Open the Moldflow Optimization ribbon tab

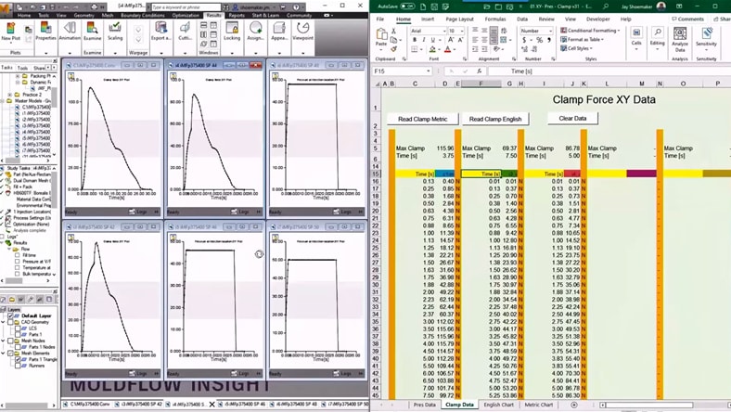pos(186,16)
